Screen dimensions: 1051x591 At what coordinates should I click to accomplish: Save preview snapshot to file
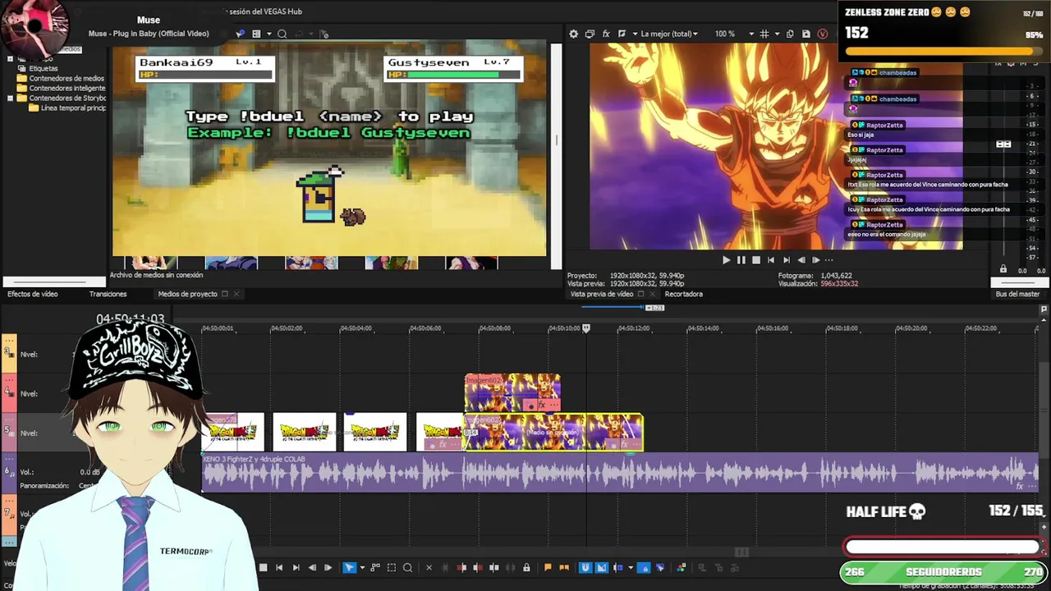[806, 34]
